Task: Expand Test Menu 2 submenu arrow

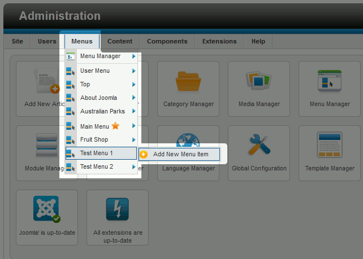Action: point(133,167)
